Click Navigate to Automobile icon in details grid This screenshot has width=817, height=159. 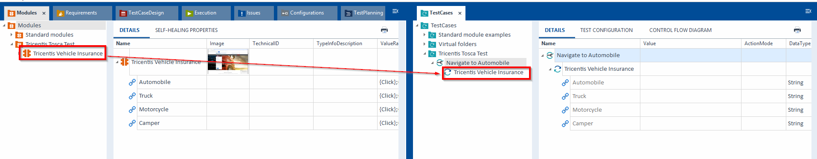point(550,55)
